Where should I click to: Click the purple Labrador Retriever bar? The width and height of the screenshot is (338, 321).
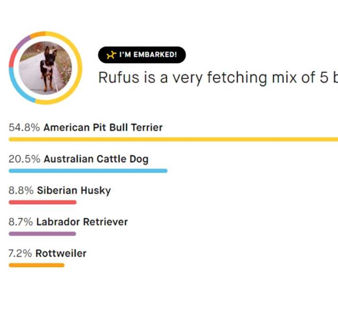(42, 234)
